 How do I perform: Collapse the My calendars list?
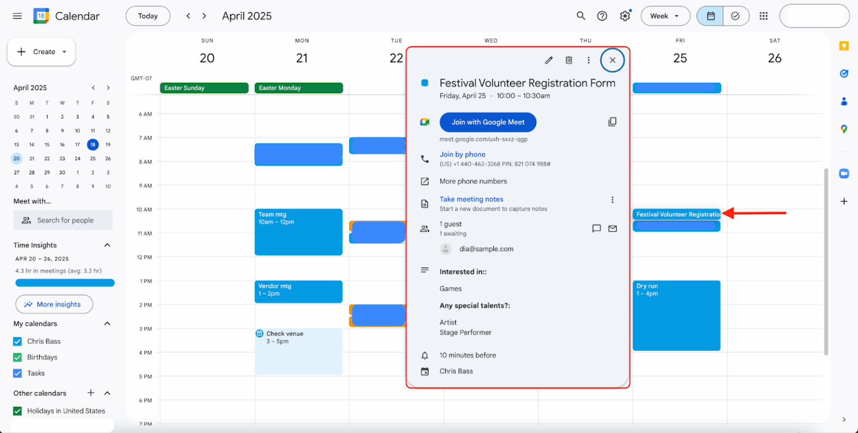(107, 324)
